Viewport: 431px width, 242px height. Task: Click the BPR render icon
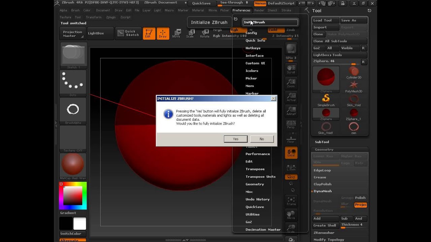click(291, 48)
